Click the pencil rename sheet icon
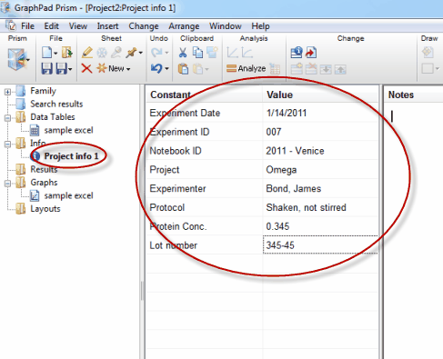This screenshot has width=443, height=359. click(x=87, y=53)
